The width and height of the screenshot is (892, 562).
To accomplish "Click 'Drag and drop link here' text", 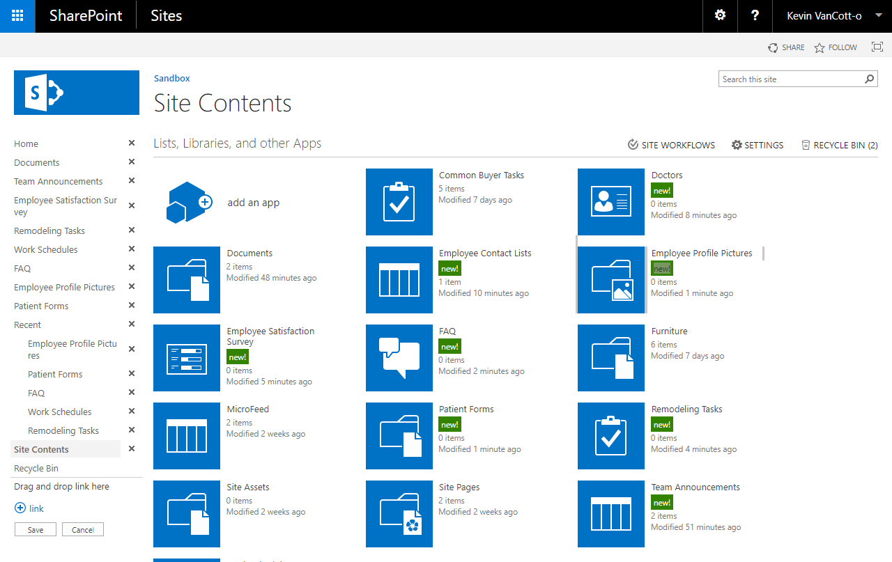I will (61, 487).
